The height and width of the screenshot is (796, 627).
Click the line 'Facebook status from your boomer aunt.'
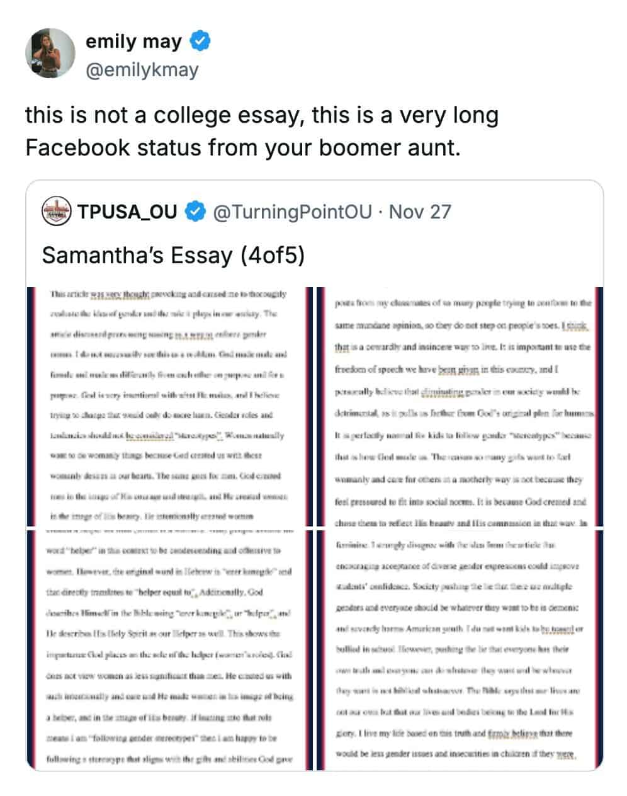point(242,147)
